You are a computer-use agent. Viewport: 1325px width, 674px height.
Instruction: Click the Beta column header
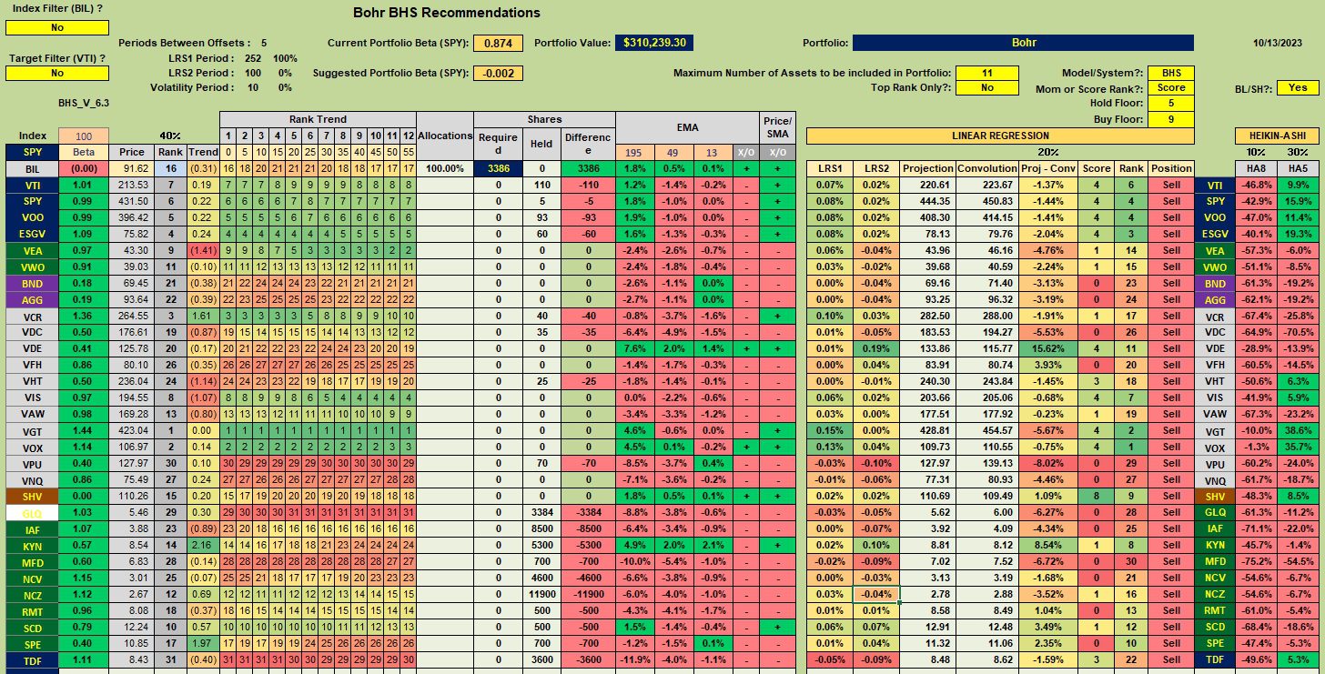coord(85,152)
